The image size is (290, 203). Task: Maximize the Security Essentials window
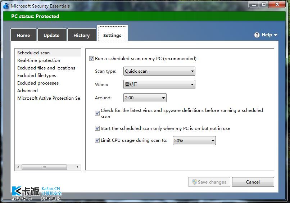tap(264, 4)
